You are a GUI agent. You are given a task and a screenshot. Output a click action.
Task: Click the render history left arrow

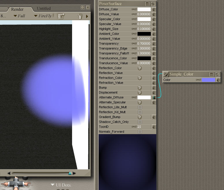pyautogui.click(x=9, y=173)
